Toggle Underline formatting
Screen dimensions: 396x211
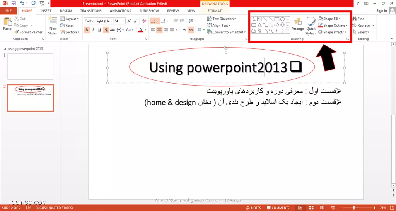(99, 30)
